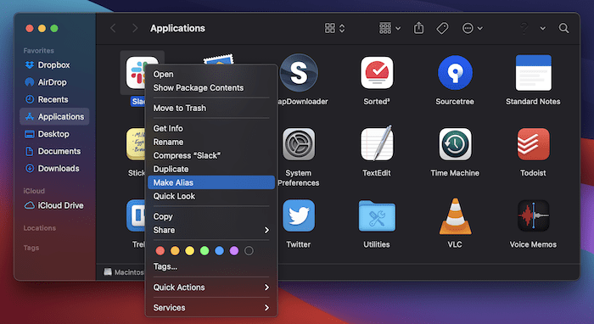Select the Sourcetree app icon

455,73
